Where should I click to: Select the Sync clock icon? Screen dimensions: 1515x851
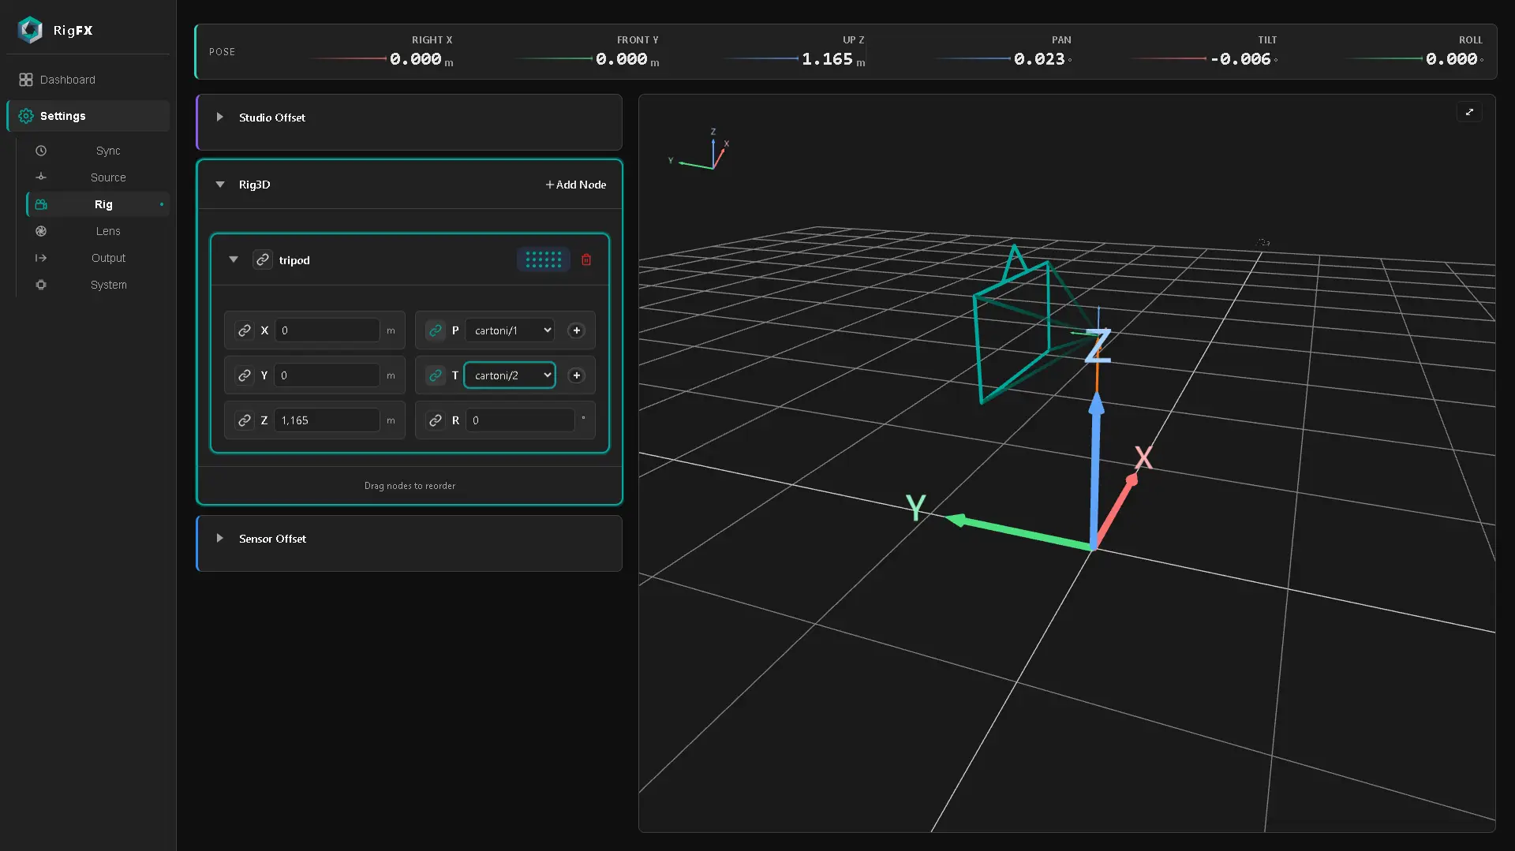(41, 151)
